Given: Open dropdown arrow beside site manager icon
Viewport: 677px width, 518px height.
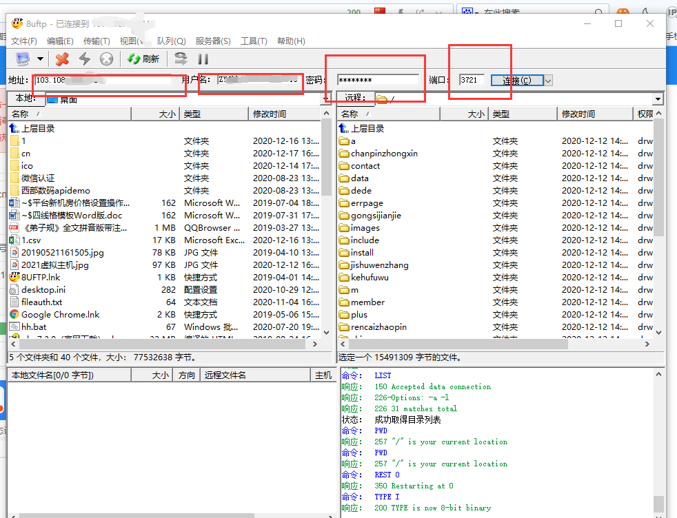Looking at the screenshot, I should point(40,59).
